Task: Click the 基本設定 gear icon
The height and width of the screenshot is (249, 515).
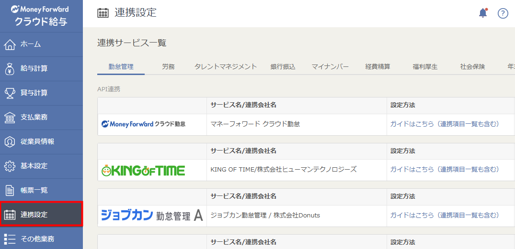Action: point(10,166)
